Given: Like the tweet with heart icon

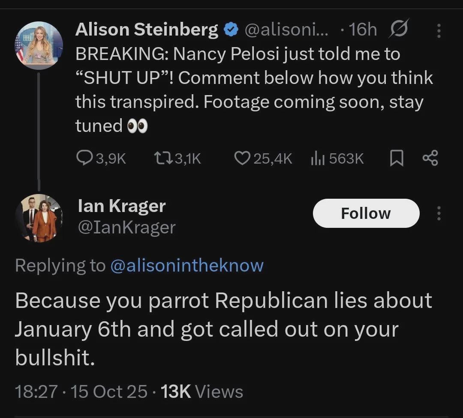Looking at the screenshot, I should [242, 159].
